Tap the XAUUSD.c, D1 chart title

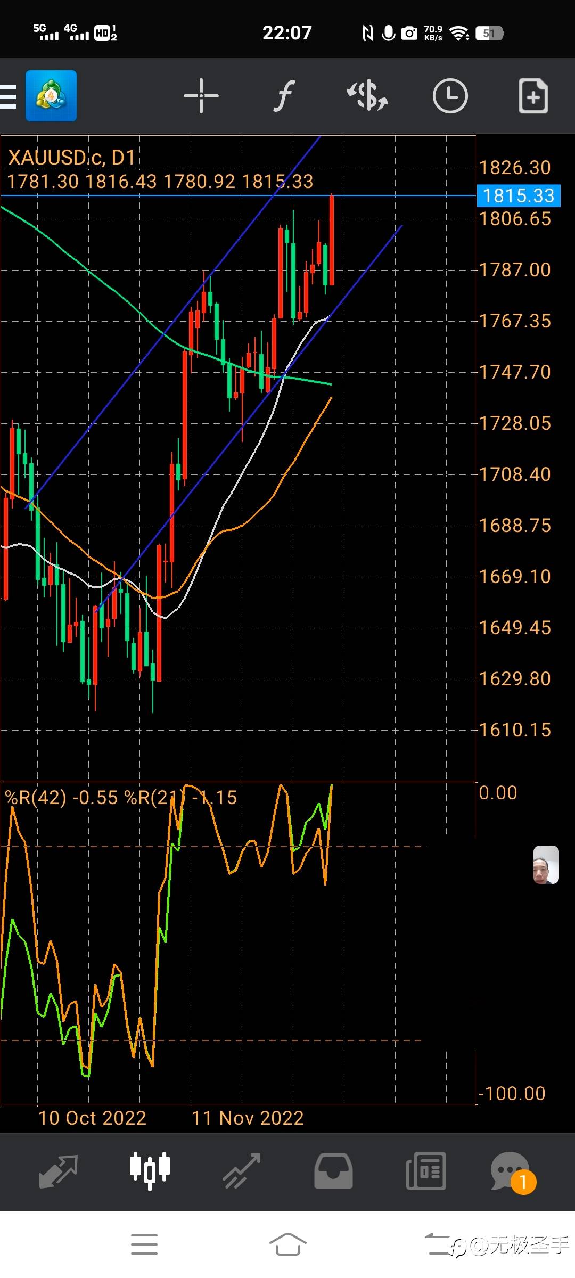(72, 158)
